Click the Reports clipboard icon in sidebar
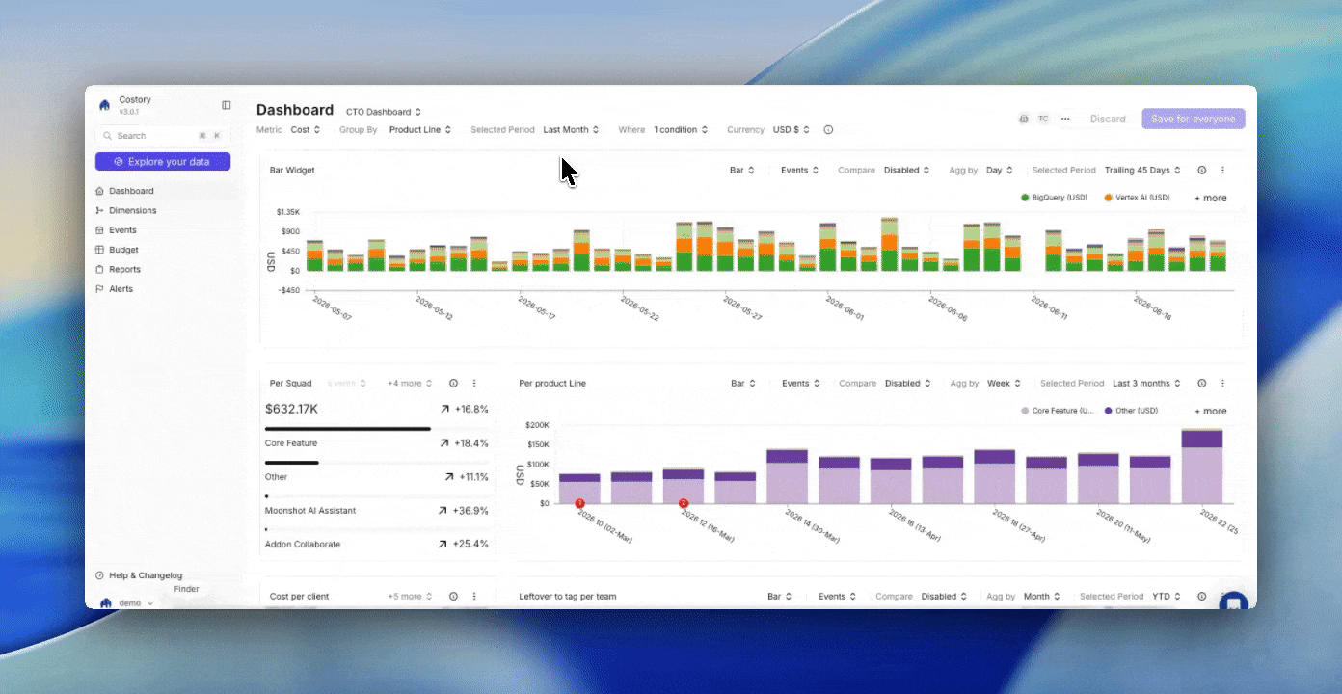This screenshot has height=694, width=1342. pos(100,269)
